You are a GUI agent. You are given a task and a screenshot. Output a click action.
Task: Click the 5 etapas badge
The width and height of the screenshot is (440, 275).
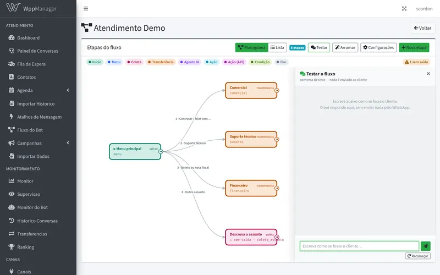pyautogui.click(x=297, y=48)
